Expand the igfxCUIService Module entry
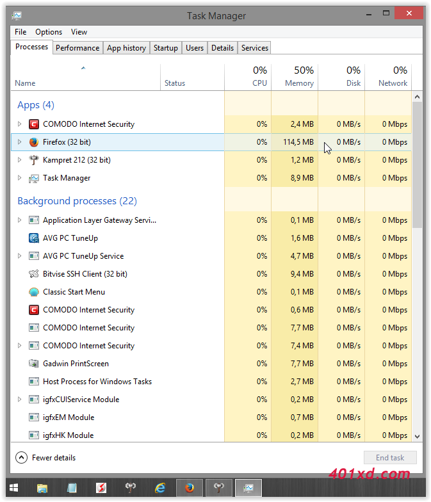 (19, 400)
